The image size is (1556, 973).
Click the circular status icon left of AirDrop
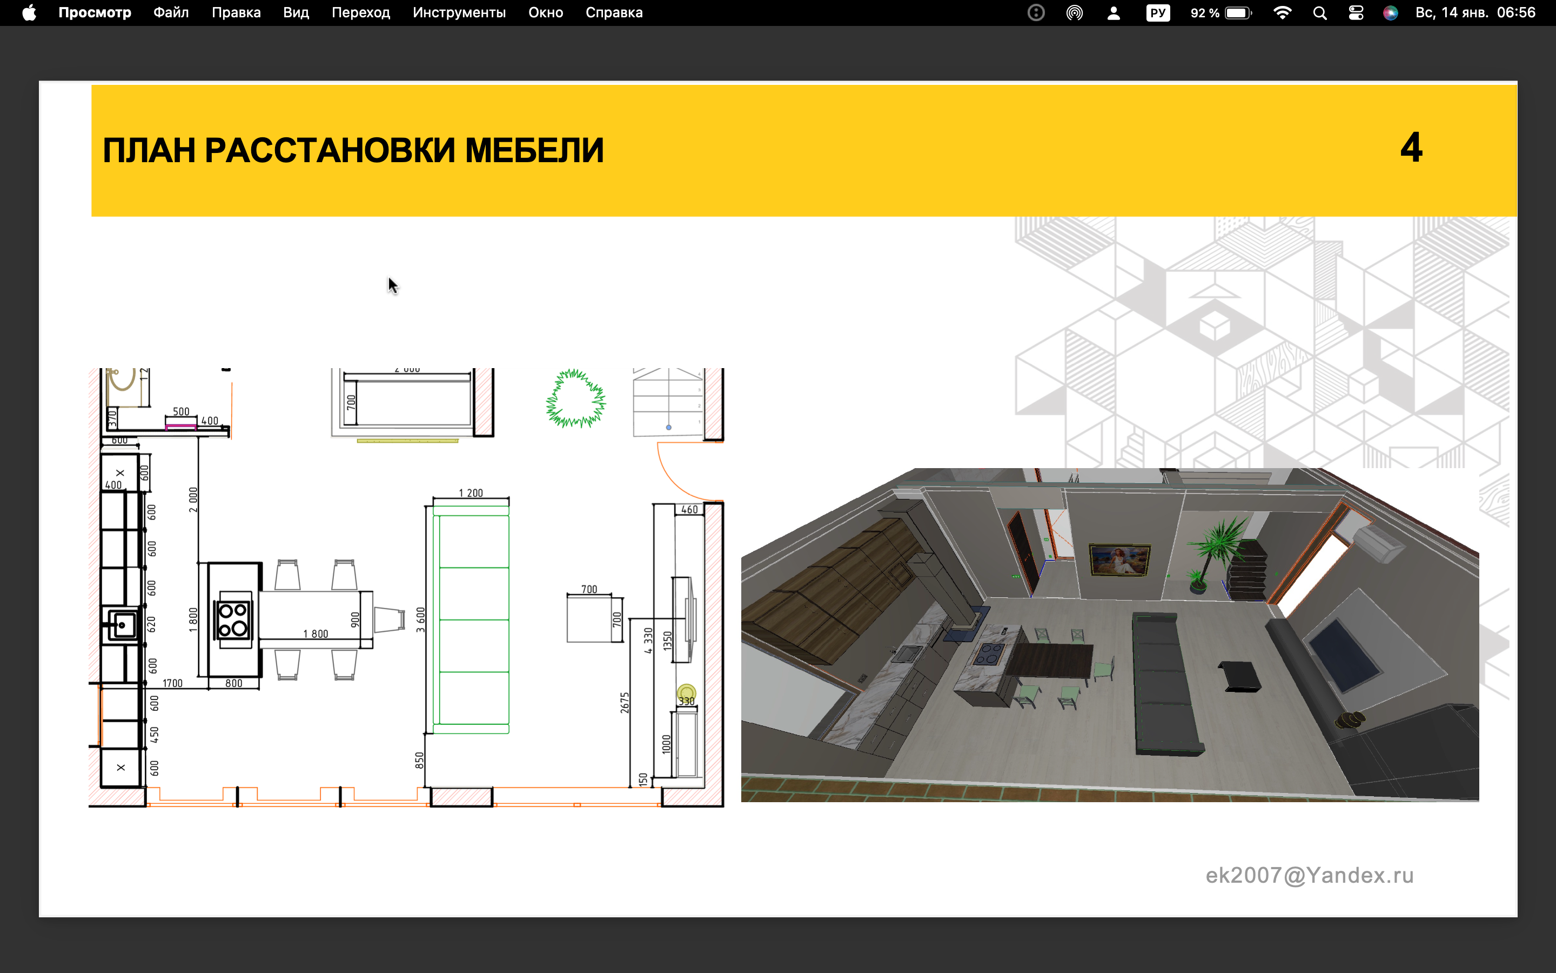pyautogui.click(x=1036, y=13)
